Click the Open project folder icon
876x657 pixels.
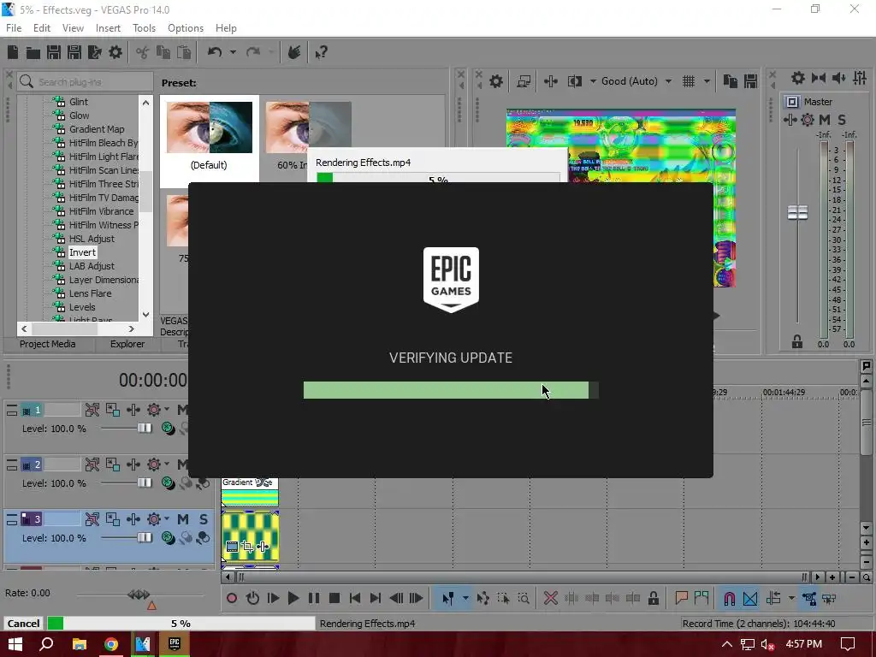33,52
